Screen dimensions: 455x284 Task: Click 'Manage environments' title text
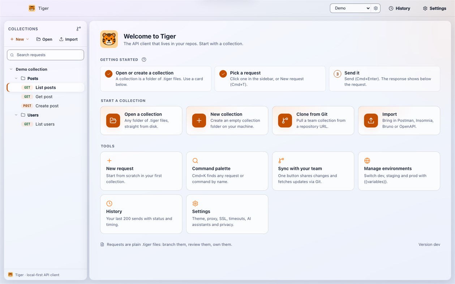click(388, 169)
